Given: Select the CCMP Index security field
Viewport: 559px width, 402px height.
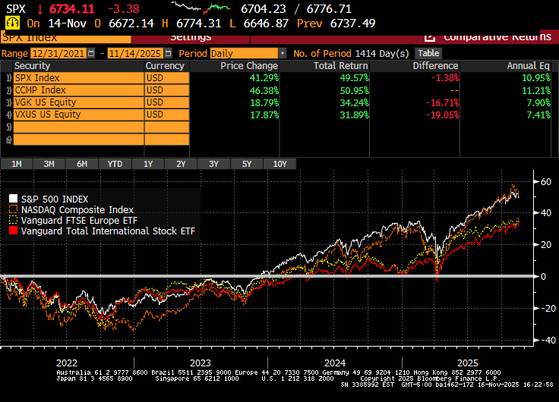Looking at the screenshot, I should coord(78,90).
